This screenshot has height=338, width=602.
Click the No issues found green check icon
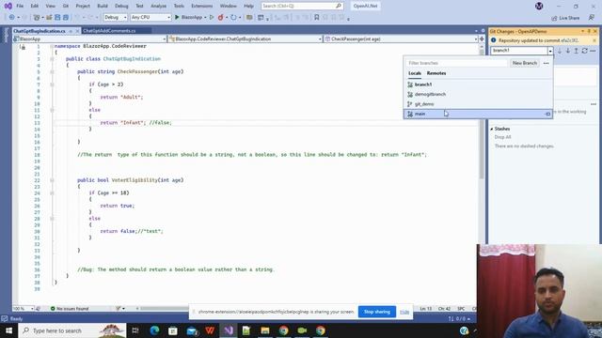53,309
